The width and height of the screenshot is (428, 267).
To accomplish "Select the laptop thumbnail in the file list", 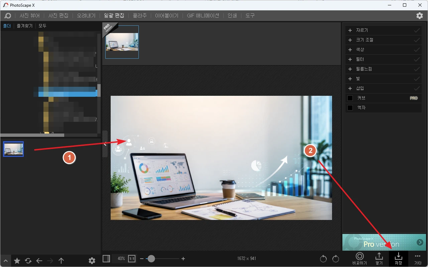I will pyautogui.click(x=13, y=149).
